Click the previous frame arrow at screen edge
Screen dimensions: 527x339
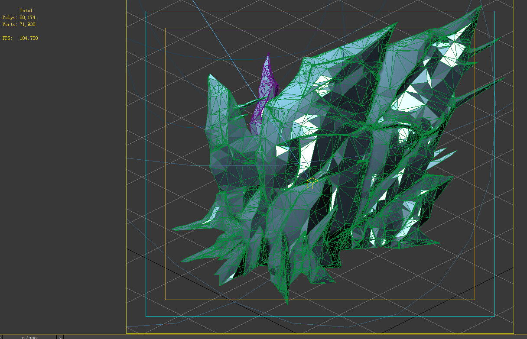coord(1,337)
